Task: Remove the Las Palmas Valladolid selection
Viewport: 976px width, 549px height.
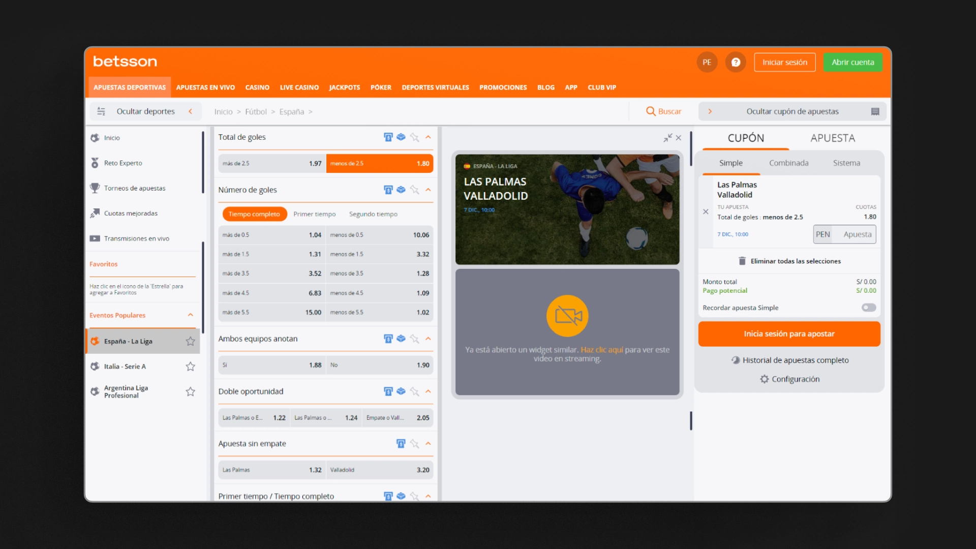Action: (706, 211)
